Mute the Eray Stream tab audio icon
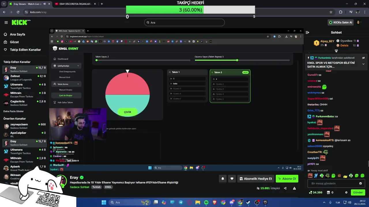Screen dimensions: 369x207 pyautogui.click(x=44, y=4)
